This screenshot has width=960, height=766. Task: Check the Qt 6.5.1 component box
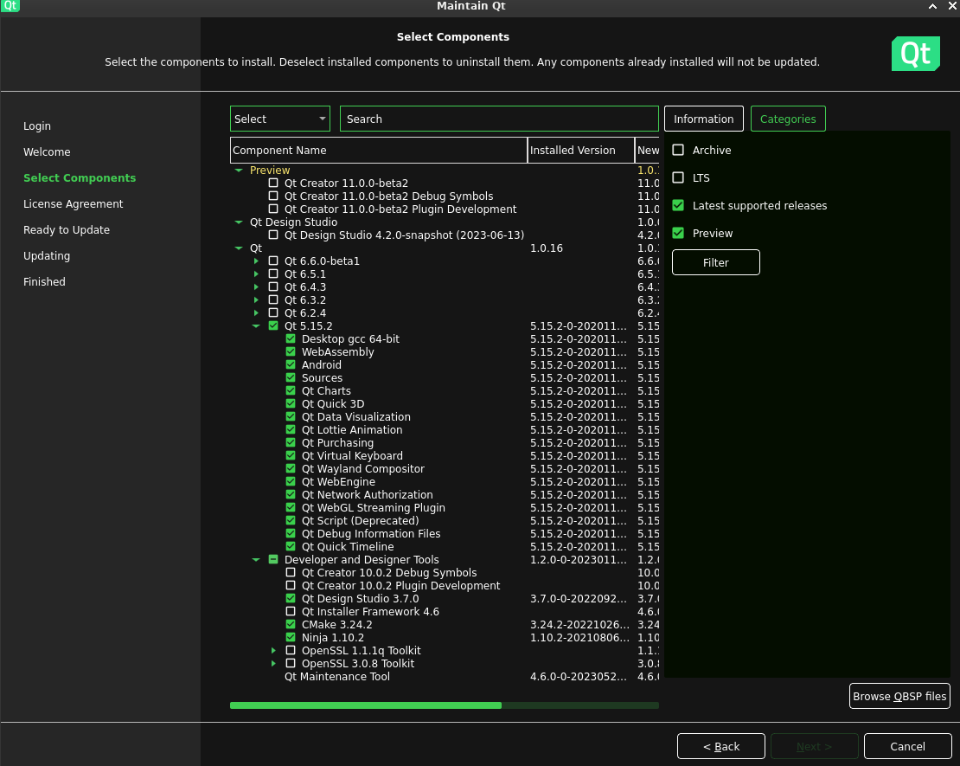pos(273,274)
